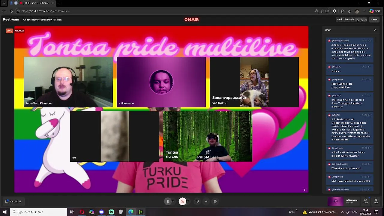
Task: Click the address bar URL
Action: [45, 11]
